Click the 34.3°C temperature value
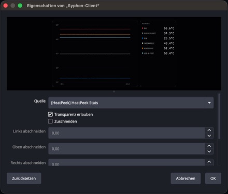This screenshot has width=228, height=194. [169, 33]
